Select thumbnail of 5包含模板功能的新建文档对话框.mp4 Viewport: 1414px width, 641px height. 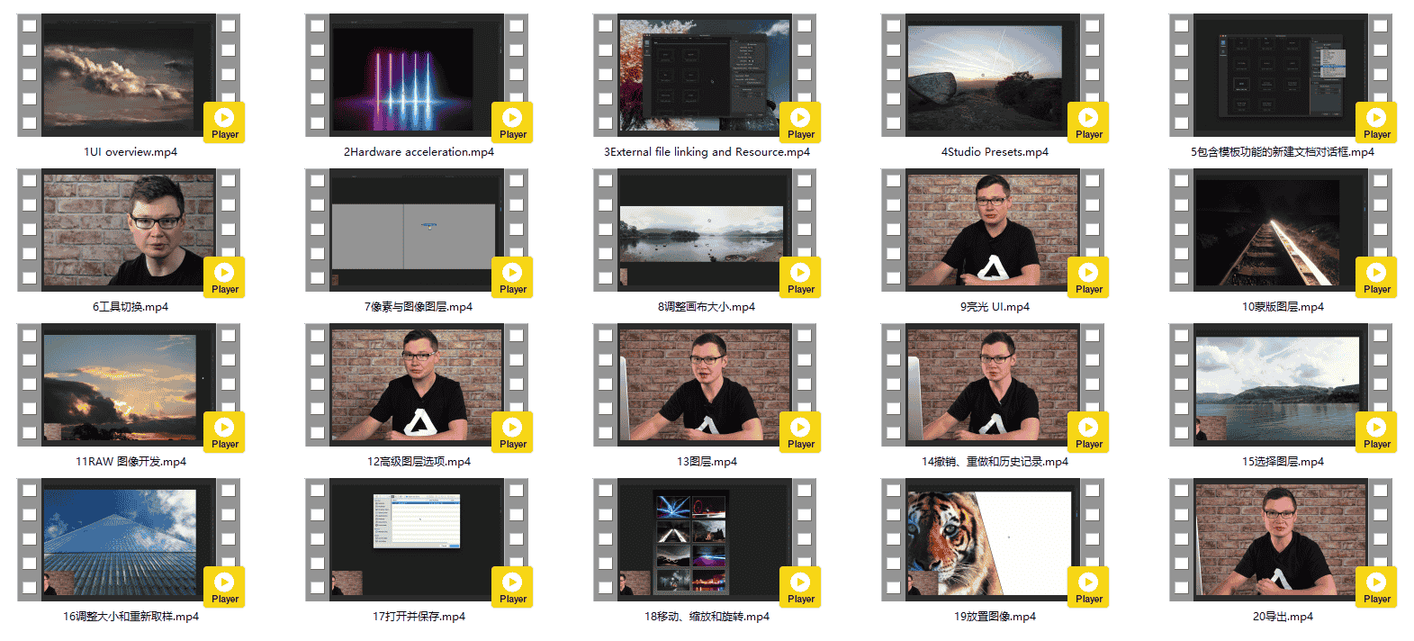pyautogui.click(x=1281, y=76)
